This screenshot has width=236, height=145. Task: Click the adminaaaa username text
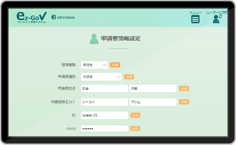(66, 17)
